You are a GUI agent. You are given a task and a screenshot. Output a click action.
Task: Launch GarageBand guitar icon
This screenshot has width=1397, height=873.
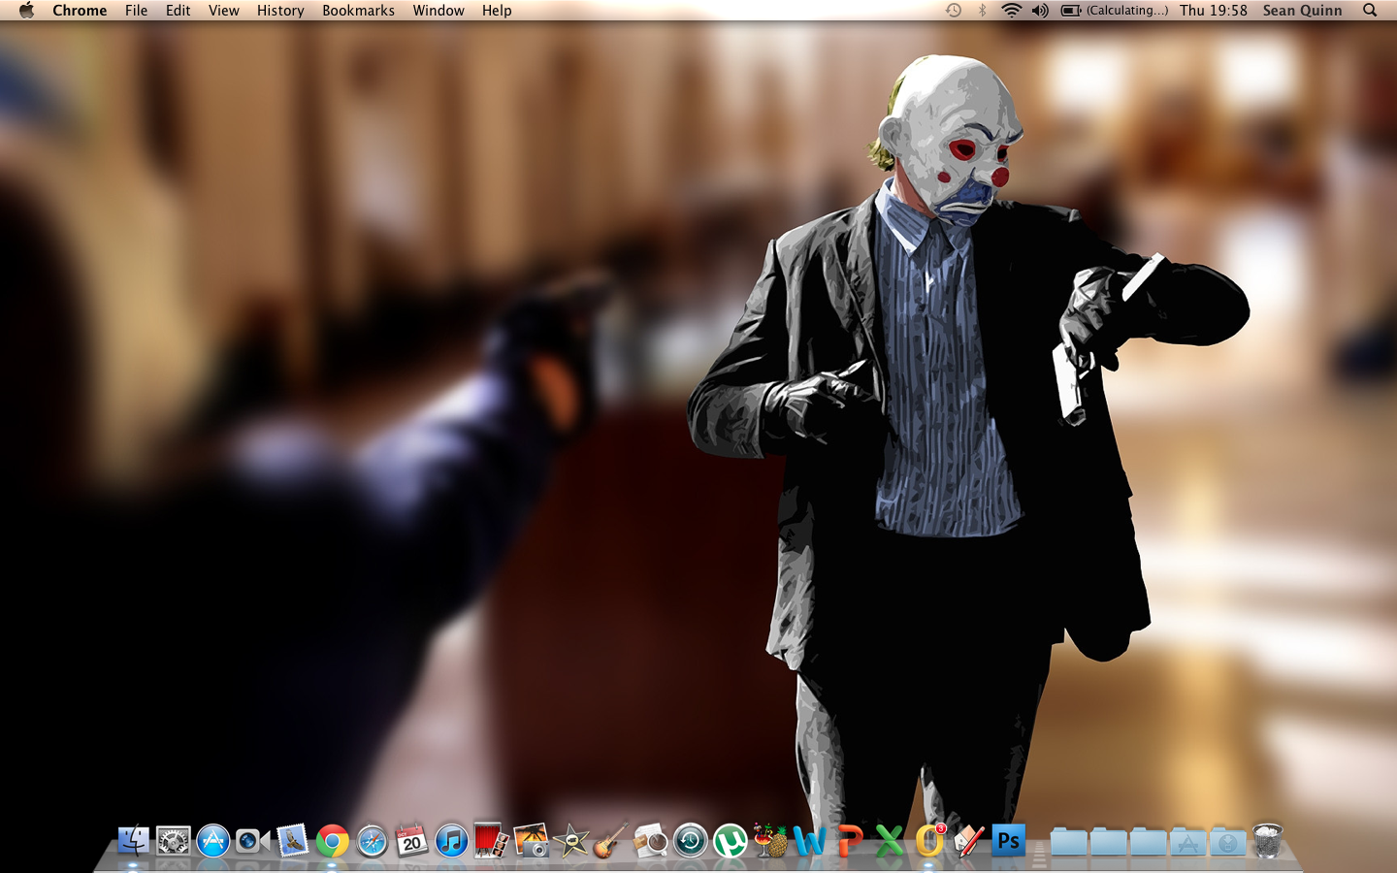[x=611, y=840]
